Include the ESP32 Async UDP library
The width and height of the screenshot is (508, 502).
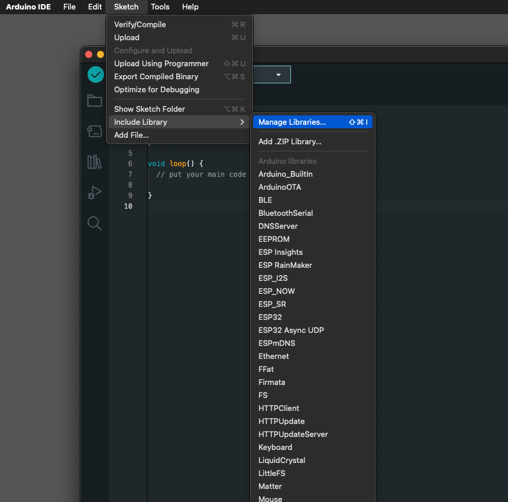pos(313,330)
